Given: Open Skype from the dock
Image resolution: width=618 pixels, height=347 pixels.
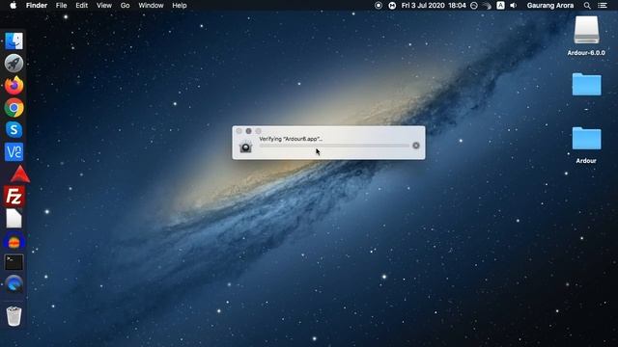Looking at the screenshot, I should point(14,129).
